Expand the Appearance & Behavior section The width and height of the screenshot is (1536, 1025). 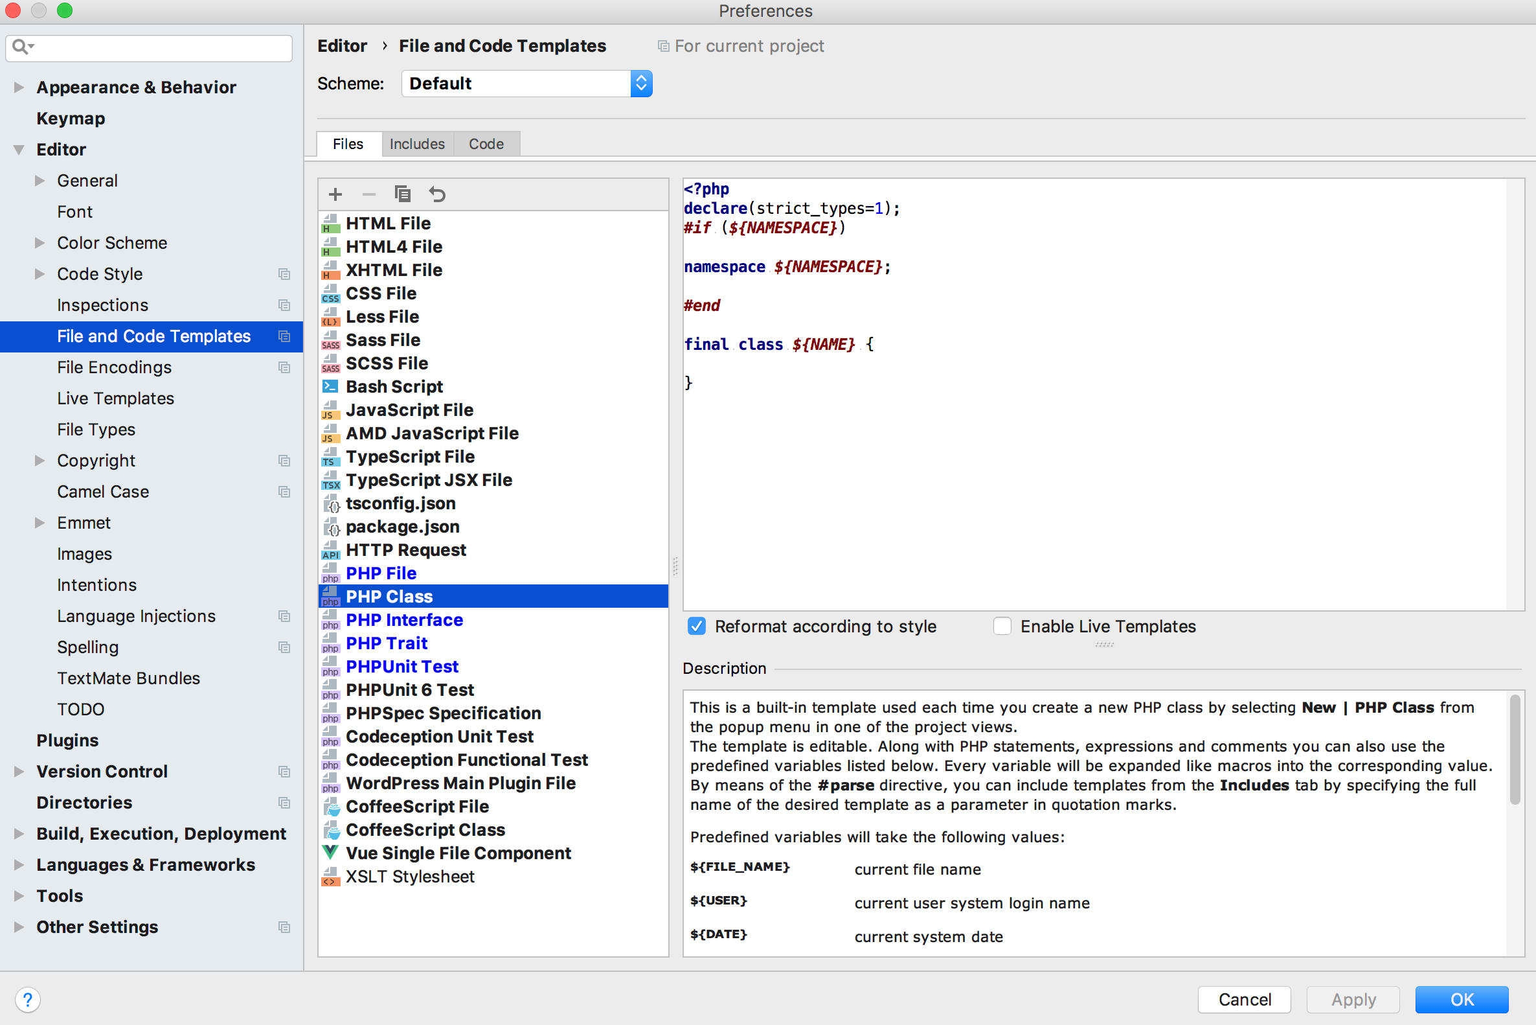tap(19, 87)
